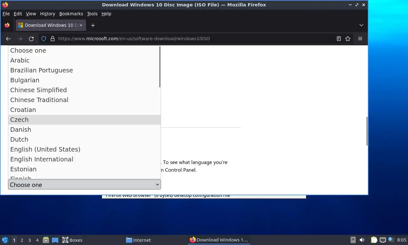The height and width of the screenshot is (245, 408).
Task: Open the system application menu launcher
Action: [x=5, y=240]
